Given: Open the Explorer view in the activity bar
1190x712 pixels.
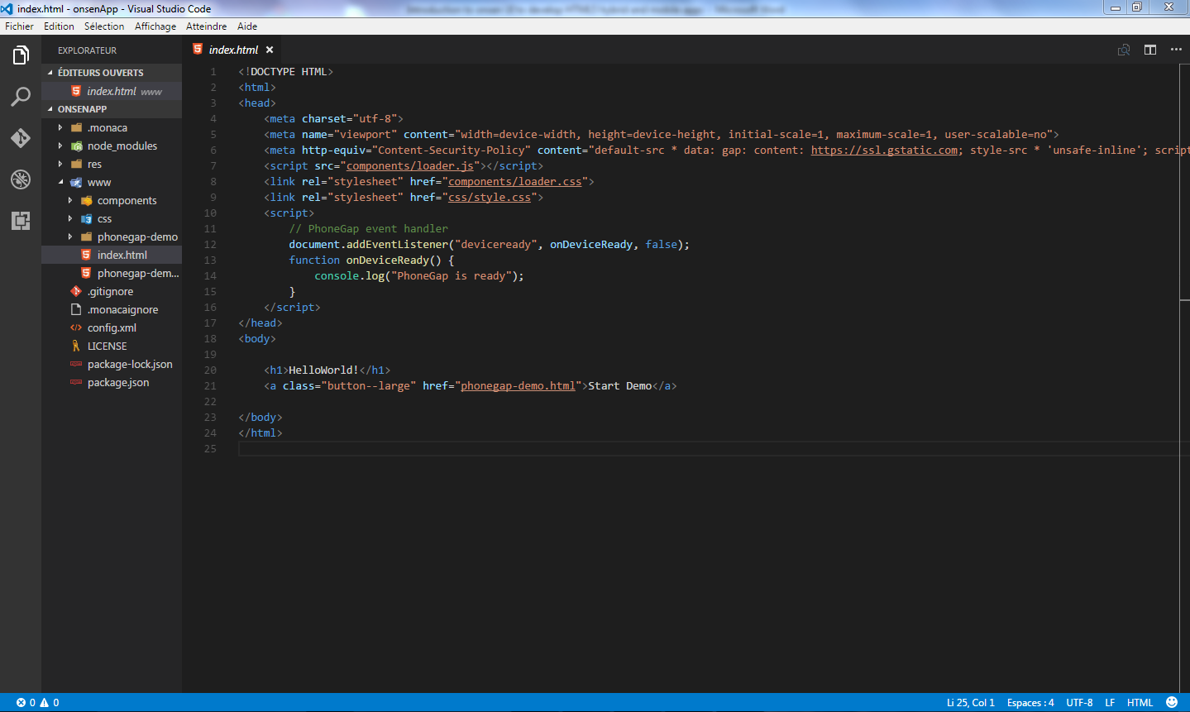Looking at the screenshot, I should coord(20,55).
